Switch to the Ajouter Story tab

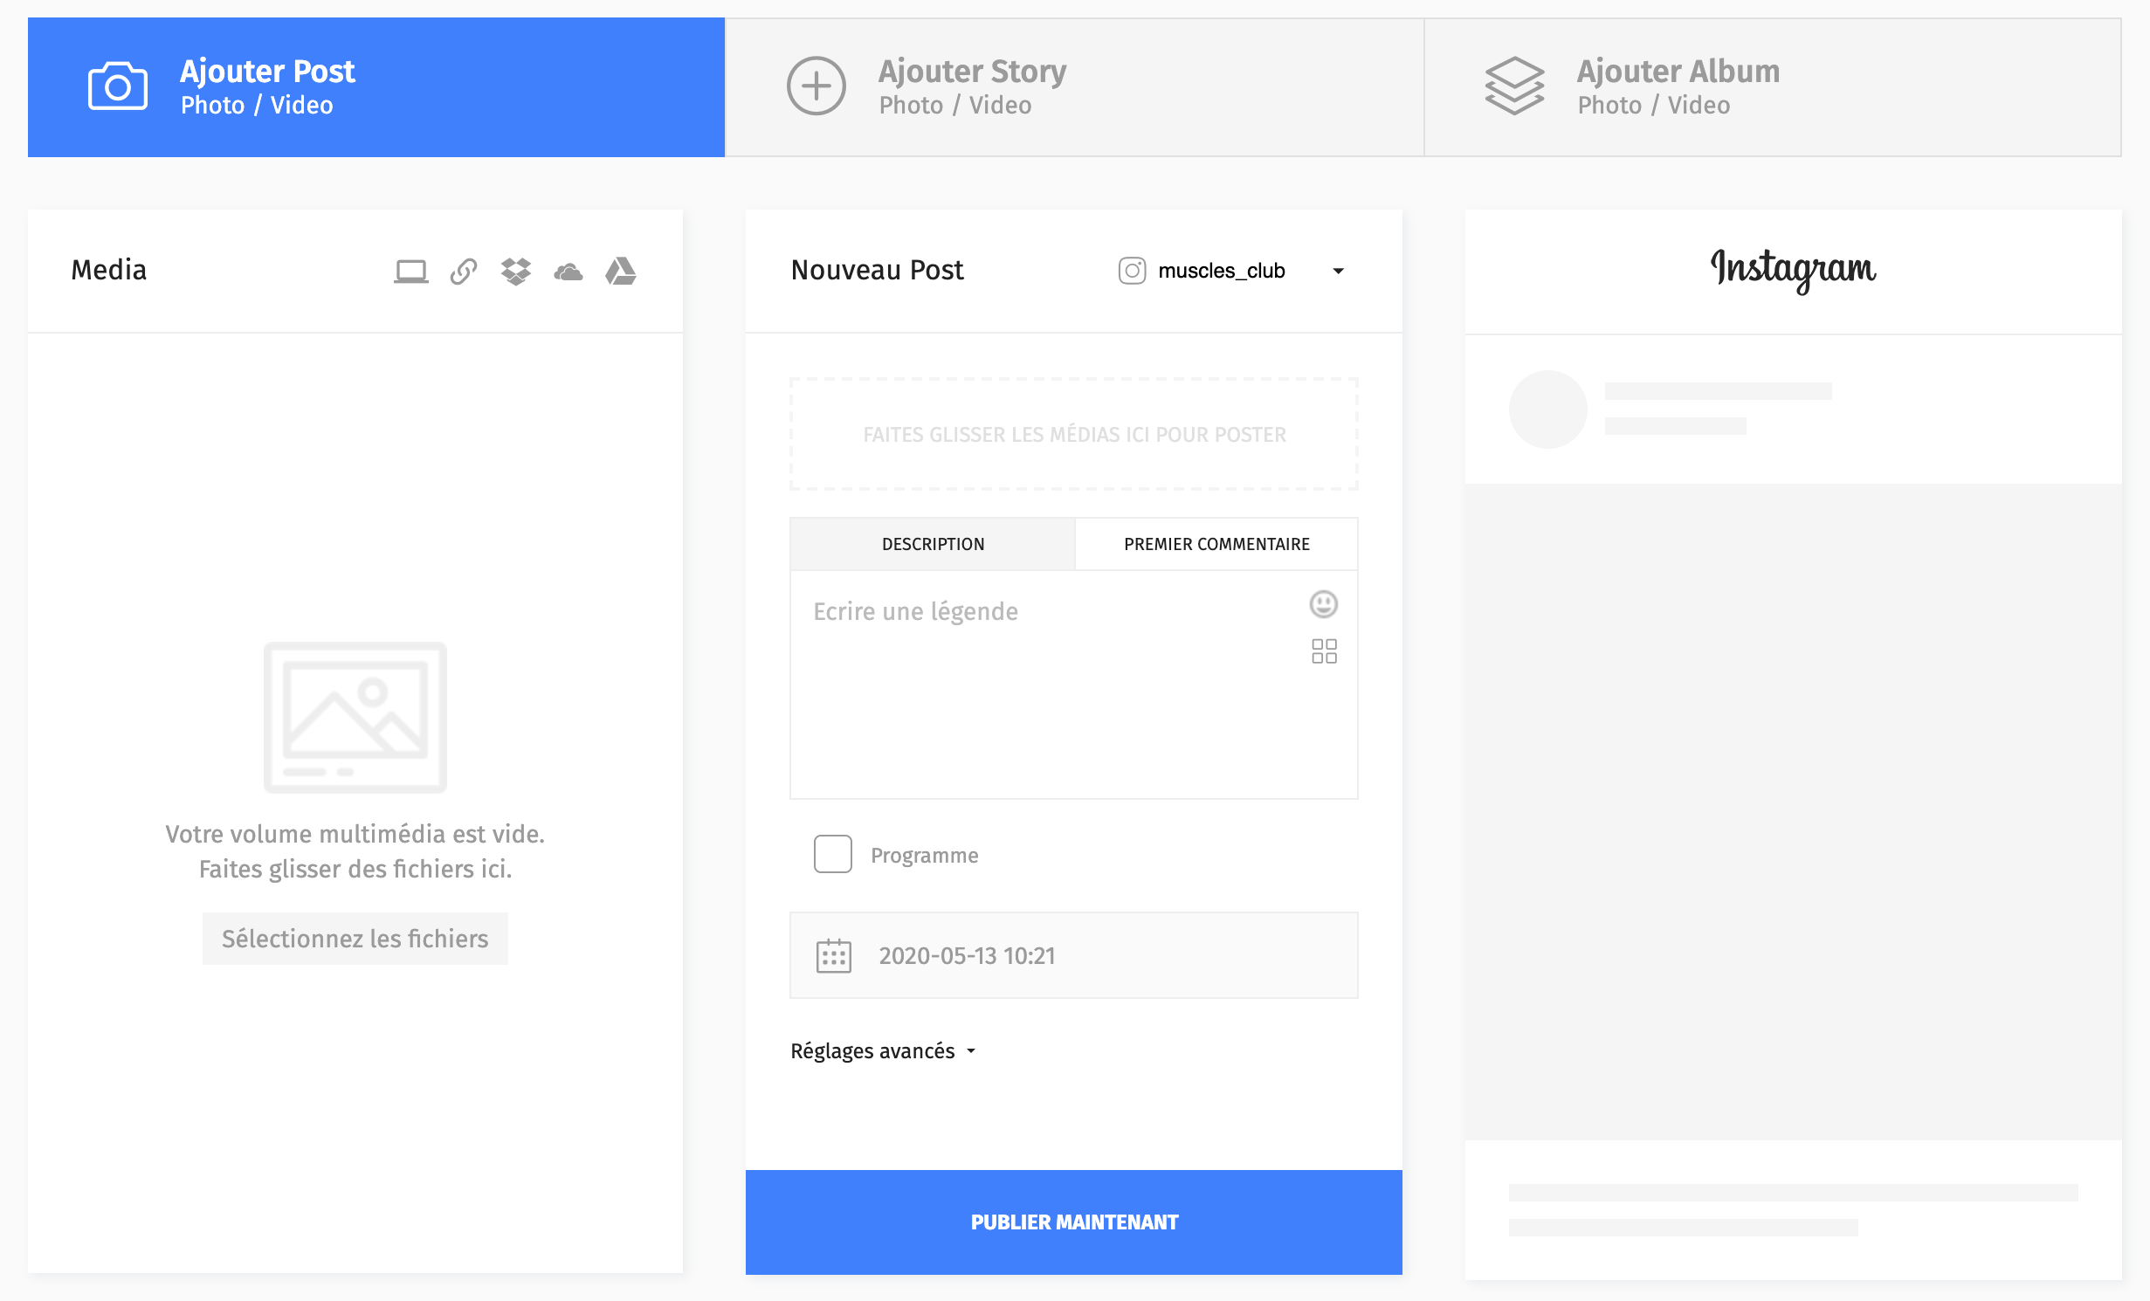(x=1074, y=87)
